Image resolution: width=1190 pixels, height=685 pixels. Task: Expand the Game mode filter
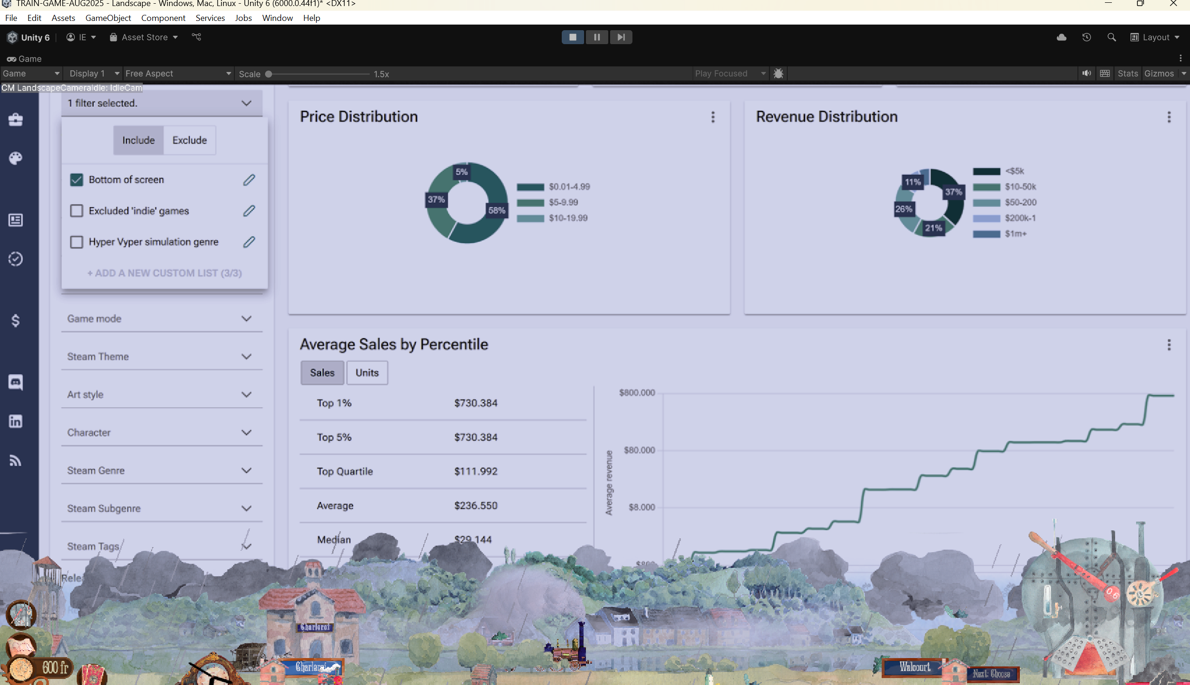(x=161, y=319)
